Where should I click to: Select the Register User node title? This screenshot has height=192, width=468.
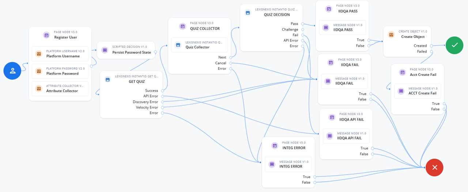tap(65, 37)
